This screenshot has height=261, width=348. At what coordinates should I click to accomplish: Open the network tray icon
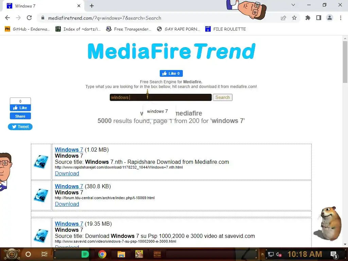point(271,254)
